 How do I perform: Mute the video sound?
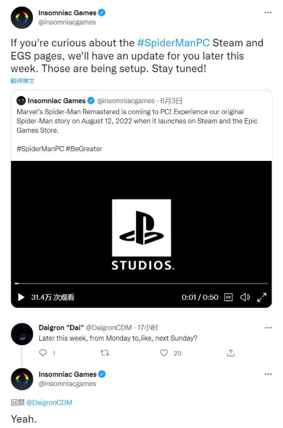click(x=245, y=297)
